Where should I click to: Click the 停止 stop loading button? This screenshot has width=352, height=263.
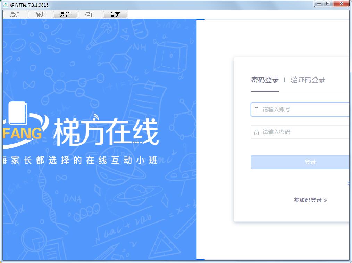[x=90, y=15]
